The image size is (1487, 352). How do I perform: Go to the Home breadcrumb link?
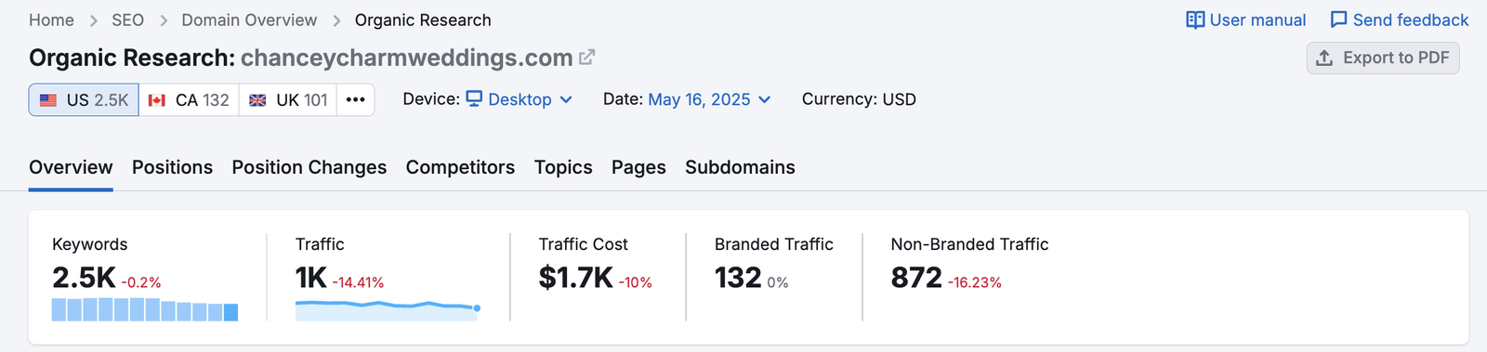51,20
